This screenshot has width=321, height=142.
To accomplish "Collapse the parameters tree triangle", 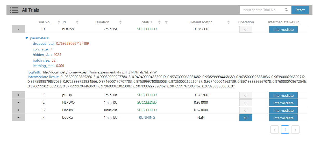I will (x=27, y=38).
